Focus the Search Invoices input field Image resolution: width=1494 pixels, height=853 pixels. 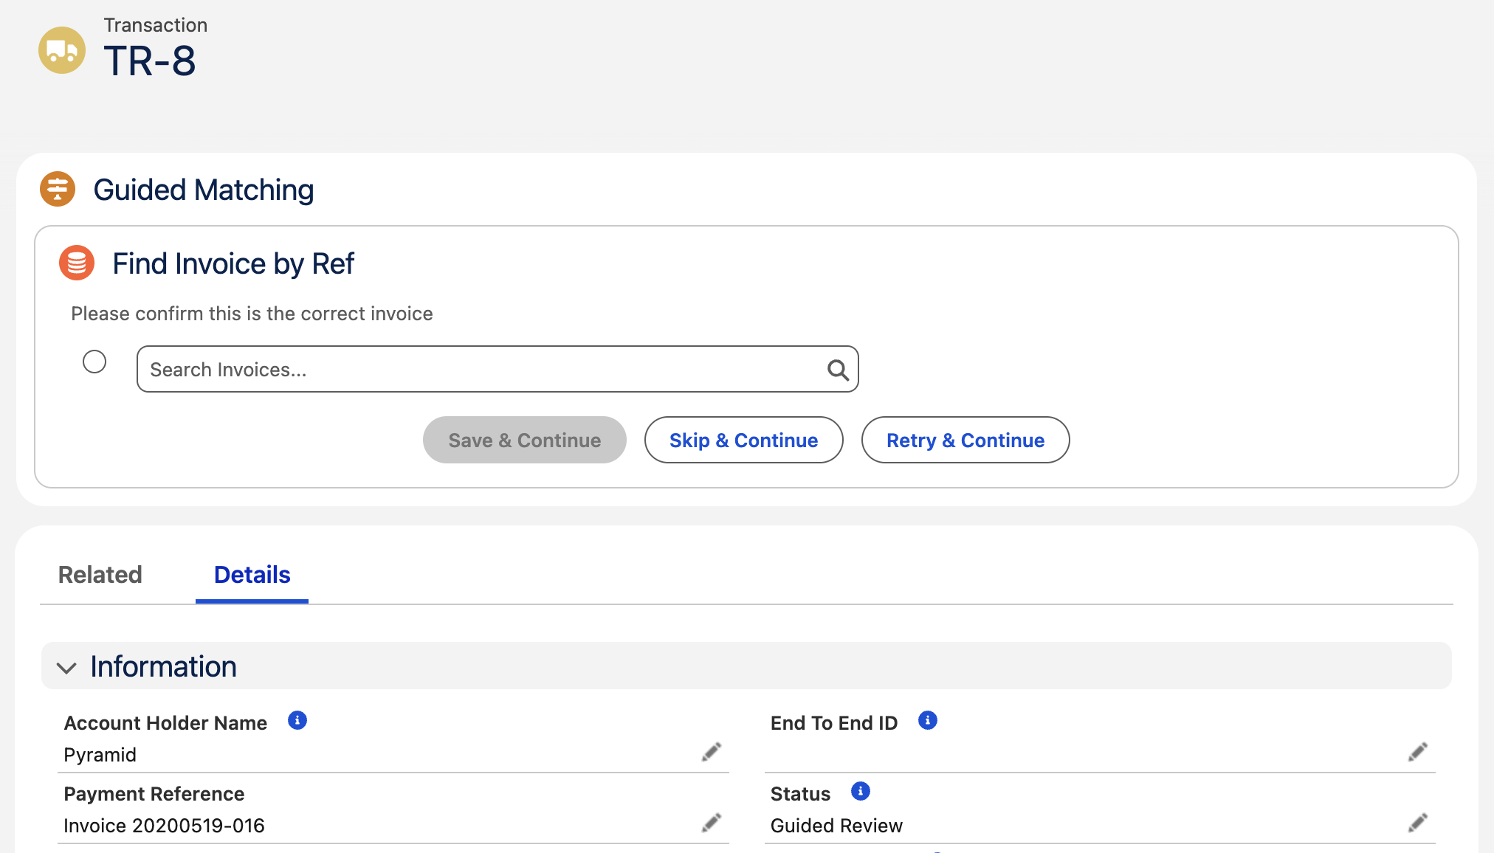pyautogui.click(x=498, y=369)
